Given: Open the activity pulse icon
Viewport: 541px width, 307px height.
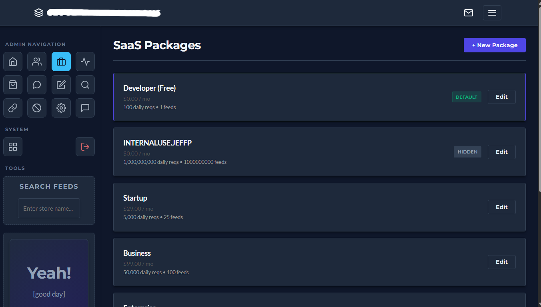Looking at the screenshot, I should (x=85, y=62).
